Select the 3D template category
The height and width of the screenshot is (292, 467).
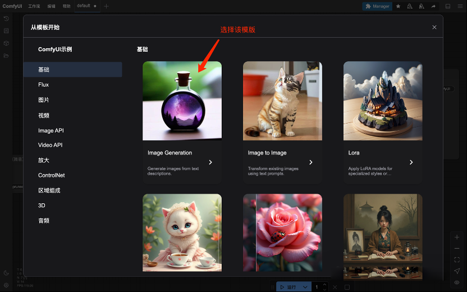click(72, 206)
